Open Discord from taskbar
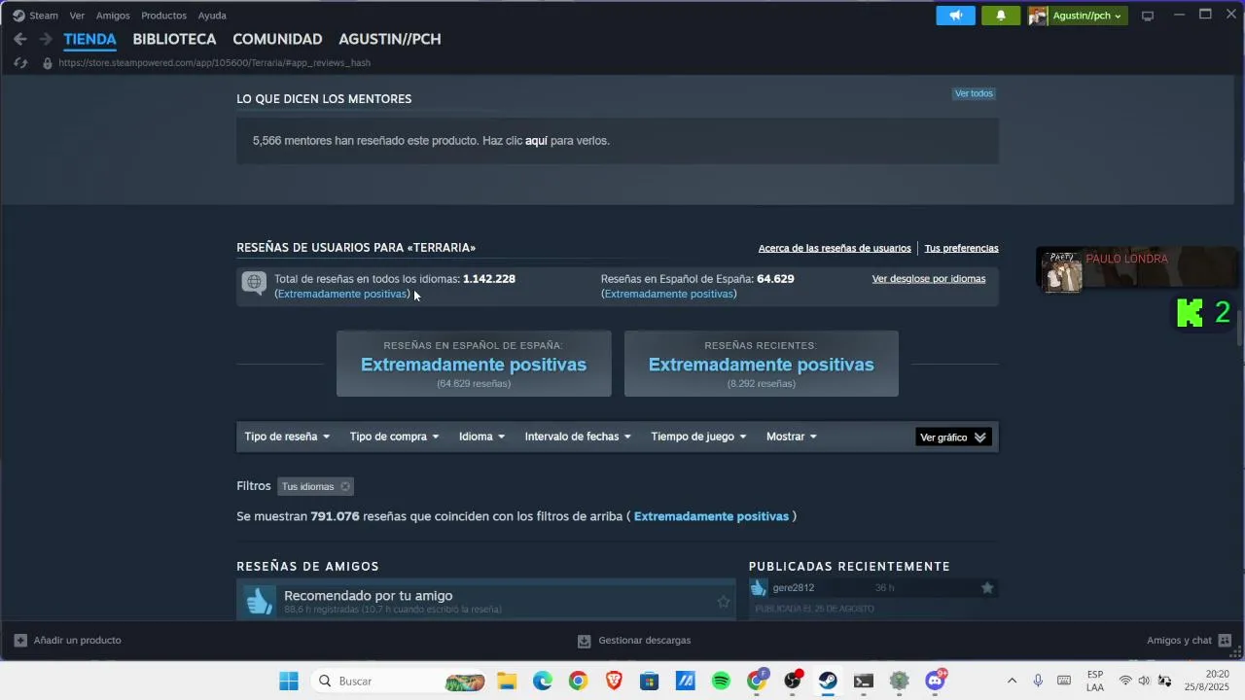This screenshot has width=1245, height=700. click(x=936, y=681)
